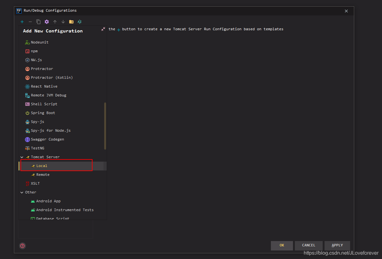The image size is (382, 259).
Task: Click the NW.js icon
Action: [x=27, y=60]
